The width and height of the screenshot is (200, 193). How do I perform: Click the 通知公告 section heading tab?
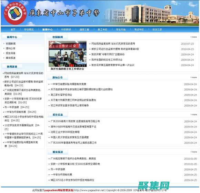[x=58, y=77]
